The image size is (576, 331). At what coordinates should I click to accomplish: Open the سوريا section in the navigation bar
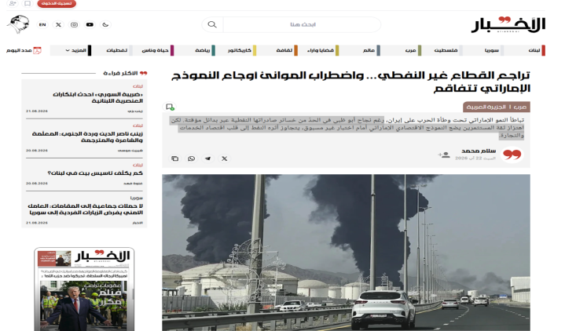pyautogui.click(x=491, y=50)
